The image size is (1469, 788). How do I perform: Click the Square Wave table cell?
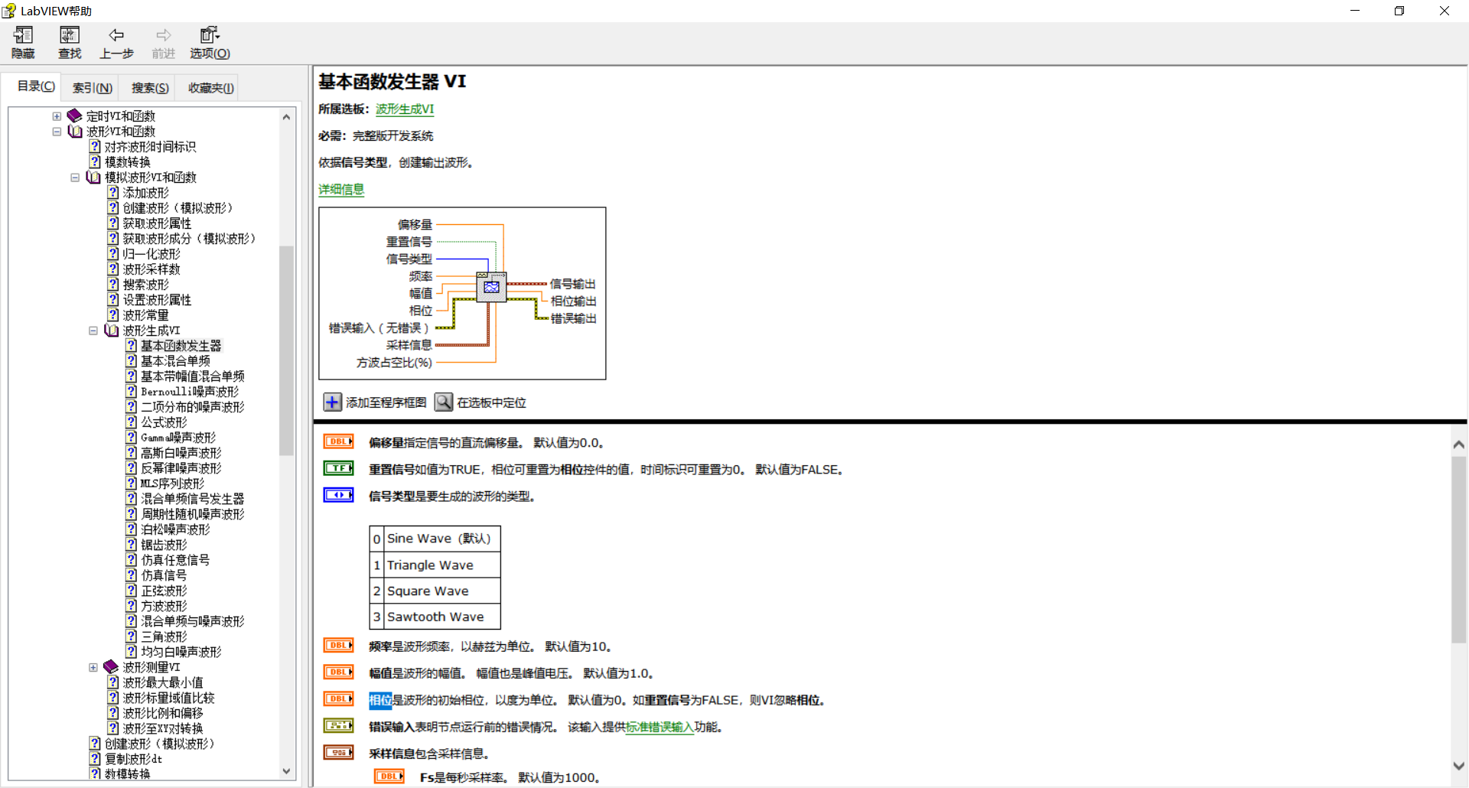[441, 591]
